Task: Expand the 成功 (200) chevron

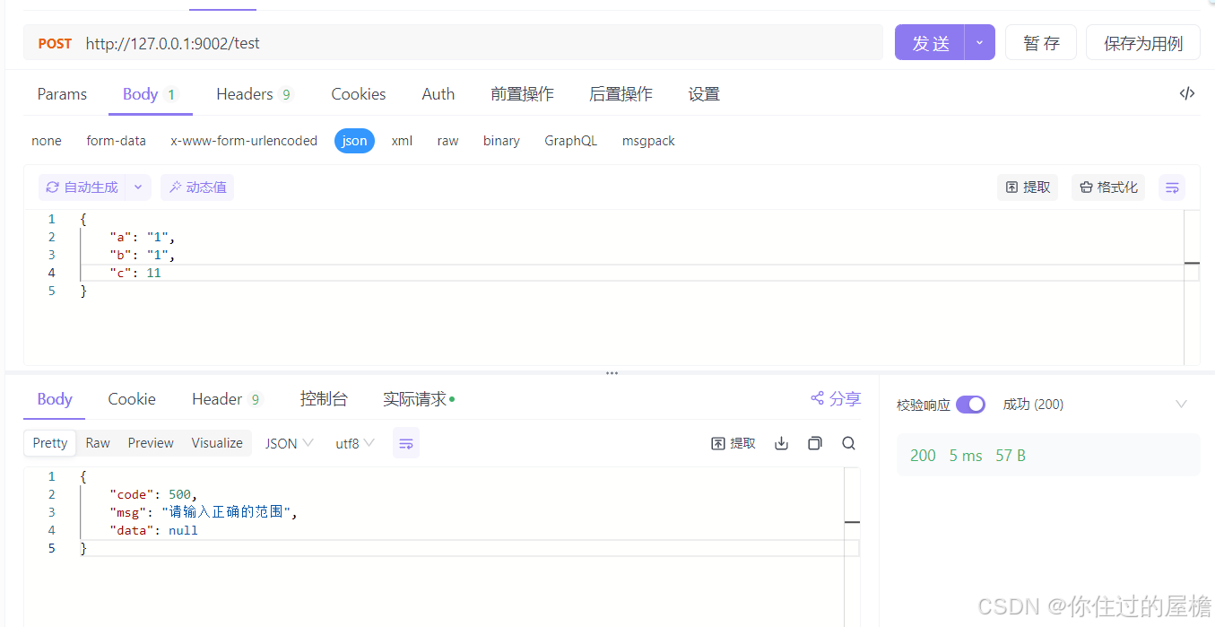Action: (x=1181, y=405)
